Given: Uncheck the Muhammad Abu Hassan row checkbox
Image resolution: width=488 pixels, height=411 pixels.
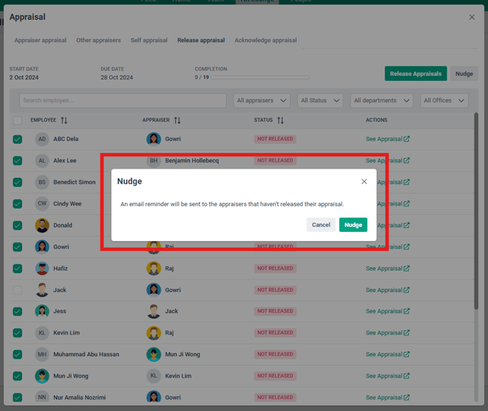Looking at the screenshot, I should coord(18,354).
